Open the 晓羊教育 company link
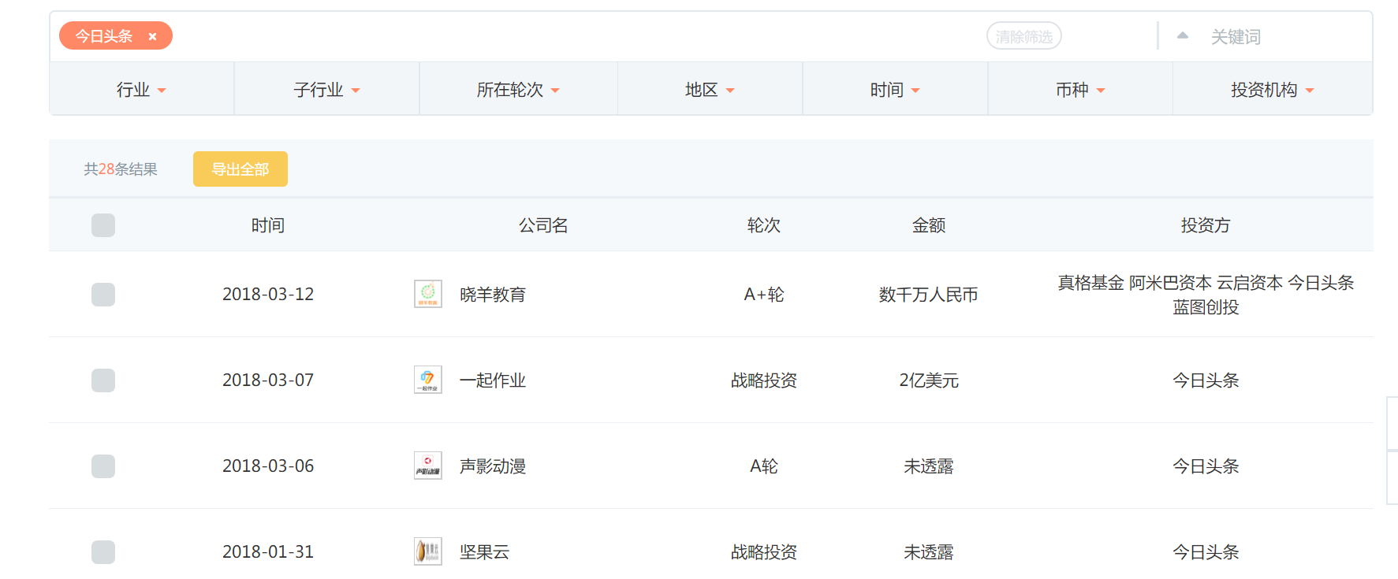The height and width of the screenshot is (579, 1398). 493,295
